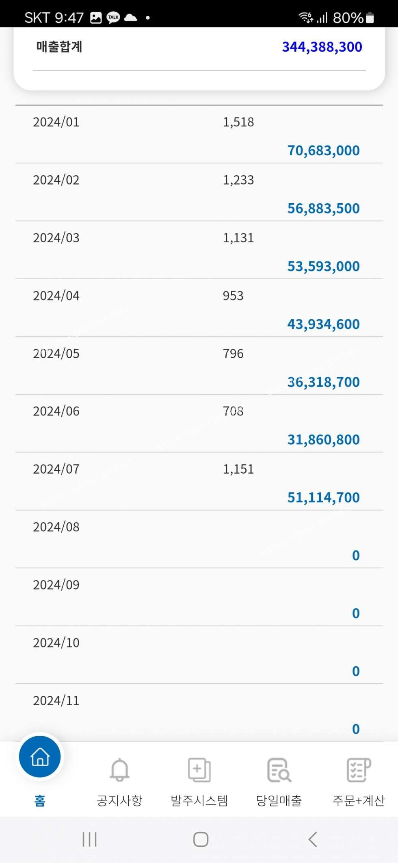This screenshot has width=398, height=863.
Task: Open the order and calculation (주문+계산) icon
Action: coord(359,770)
